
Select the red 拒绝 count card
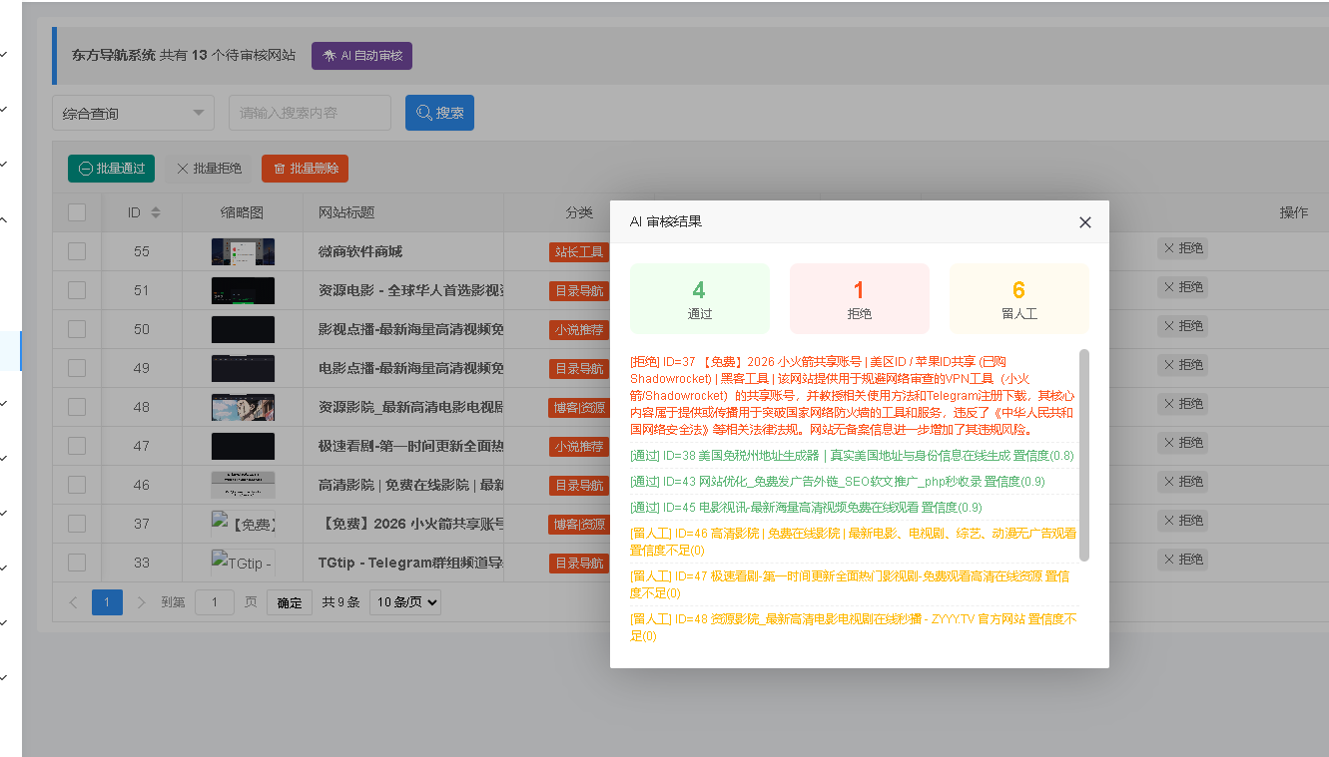pyautogui.click(x=859, y=297)
